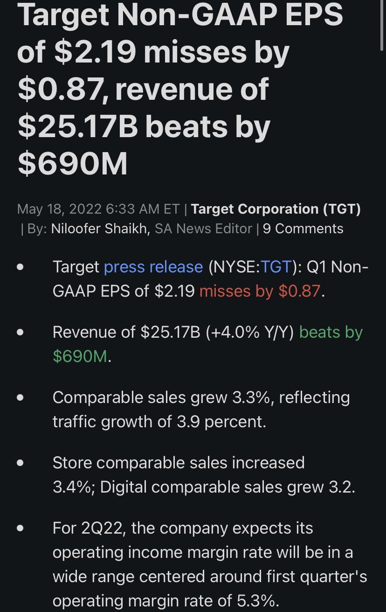This screenshot has height=612, width=386.
Task: Open the blue "press release" link
Action: 153,267
